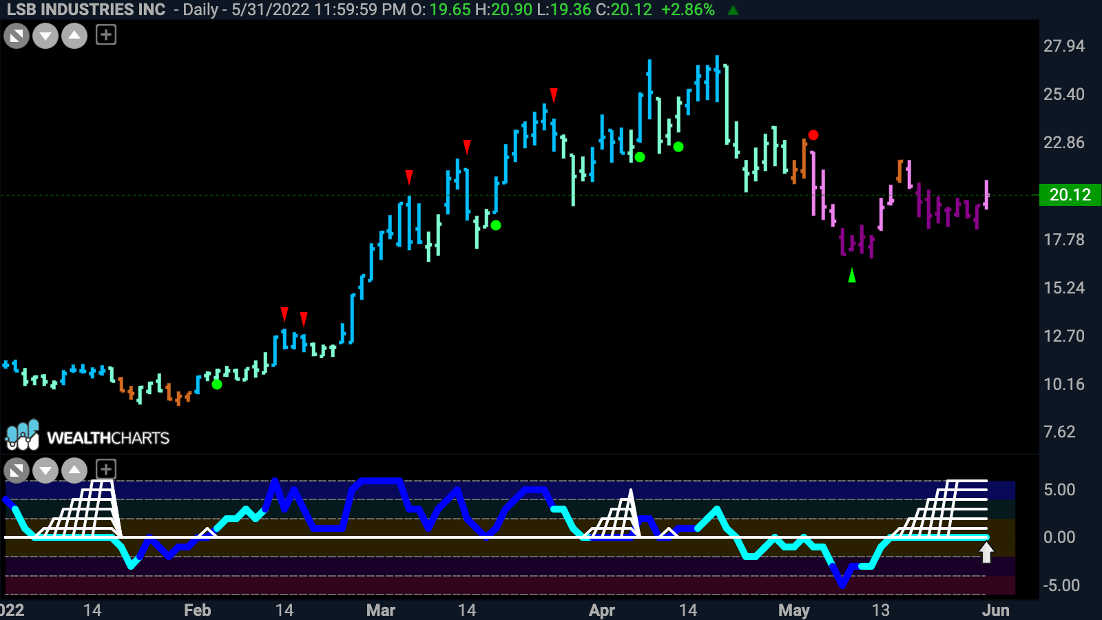Click the diagonal arrow icon in price pane
Image resolution: width=1102 pixels, height=620 pixels.
[17, 36]
